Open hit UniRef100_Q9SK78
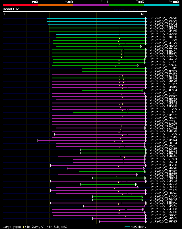The width and height of the screenshot is (182, 229). point(163,18)
